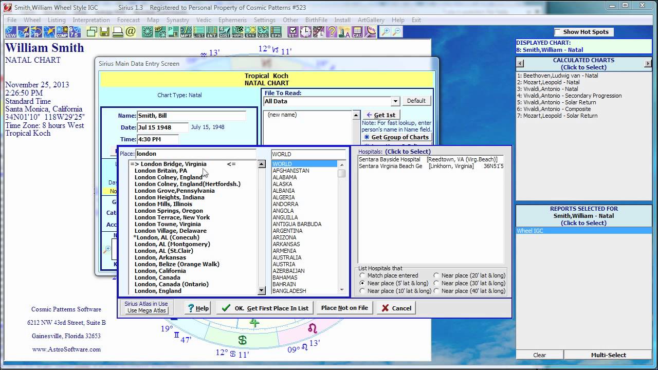Click the EPH. ephemeris toolbar icon
Viewport: 658px width, 370px height.
tap(276, 32)
